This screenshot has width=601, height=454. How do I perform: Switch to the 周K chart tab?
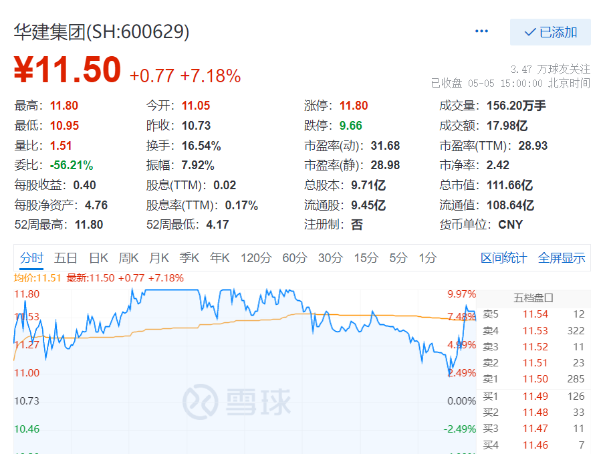point(128,257)
